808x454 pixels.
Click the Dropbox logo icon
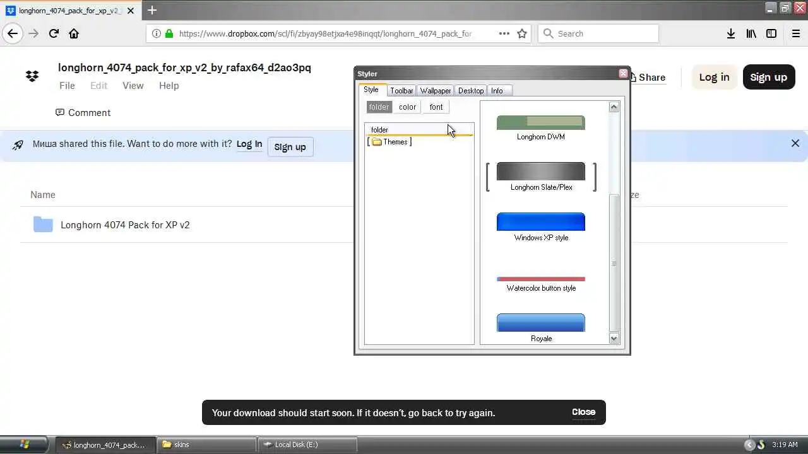32,76
